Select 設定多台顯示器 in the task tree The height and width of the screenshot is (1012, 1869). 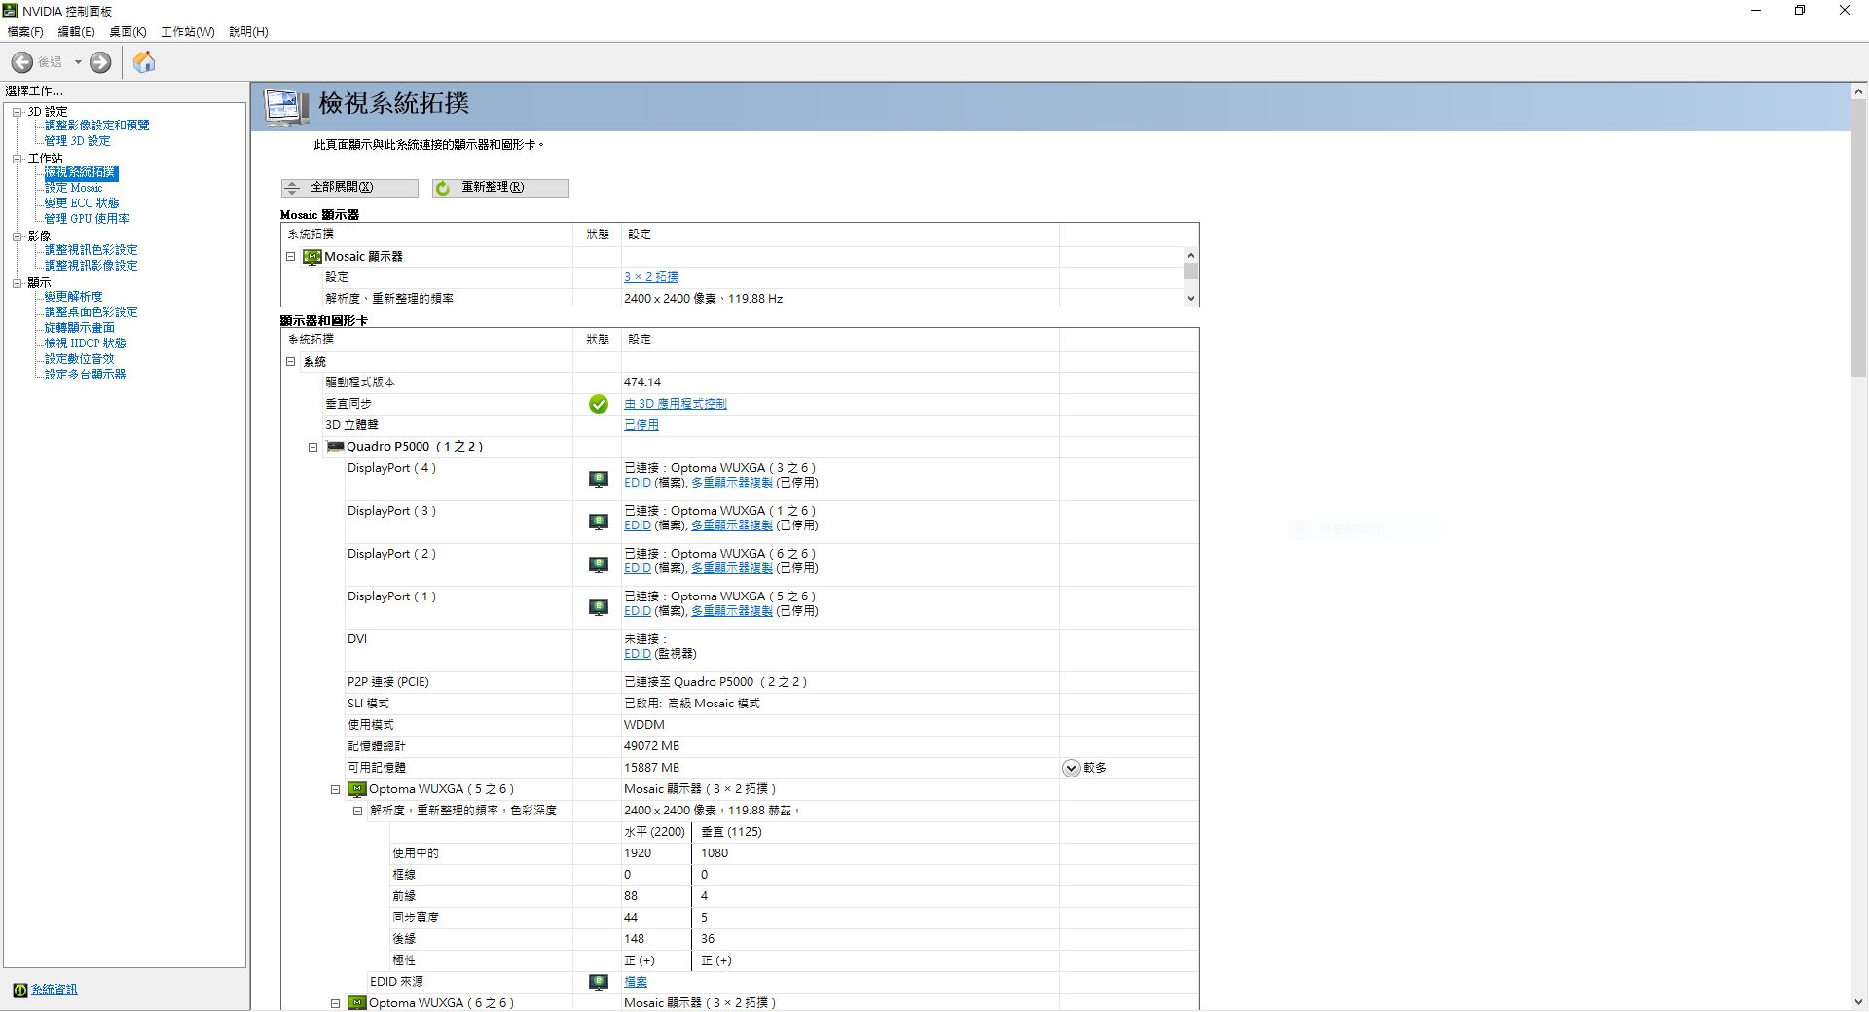[86, 375]
